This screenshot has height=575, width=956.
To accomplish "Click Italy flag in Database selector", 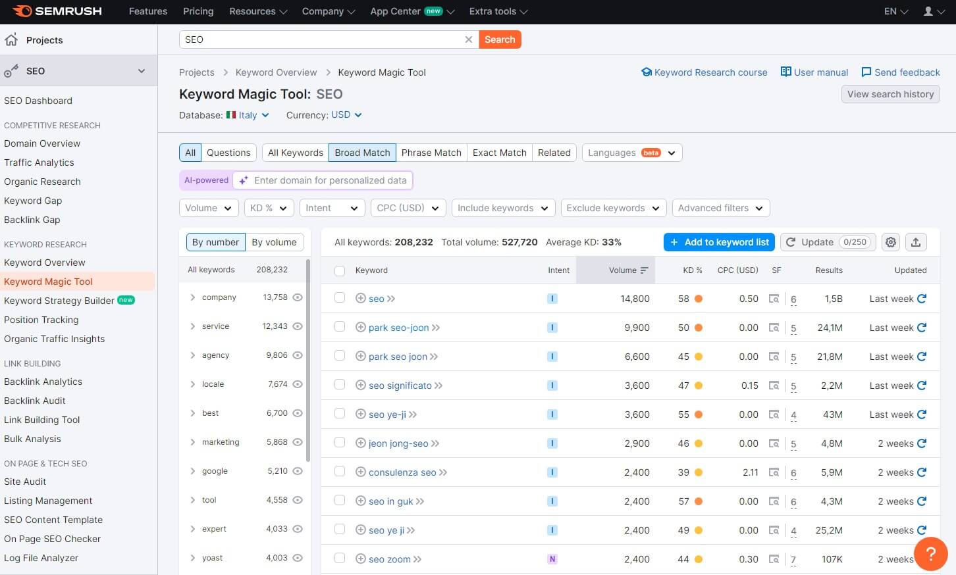I will pyautogui.click(x=231, y=115).
